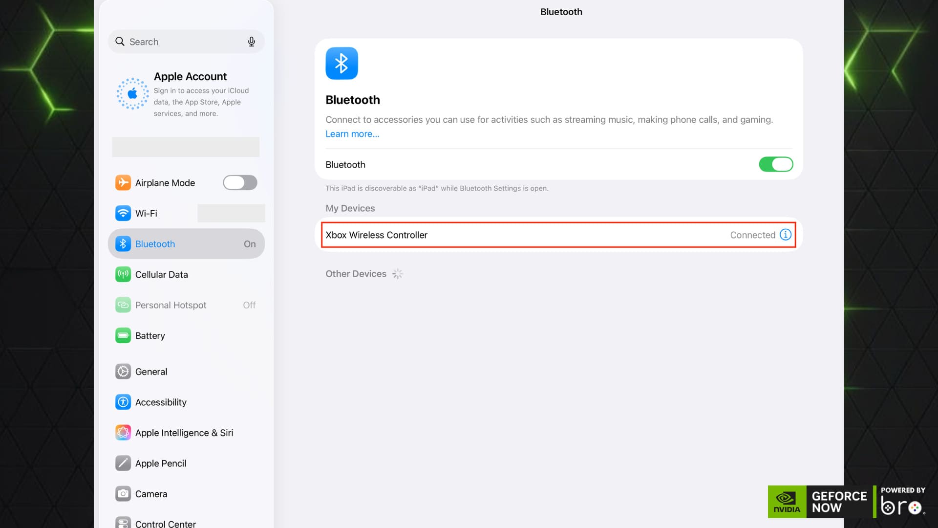Enable the Airplane Mode switch
This screenshot has height=528, width=938.
(x=240, y=182)
